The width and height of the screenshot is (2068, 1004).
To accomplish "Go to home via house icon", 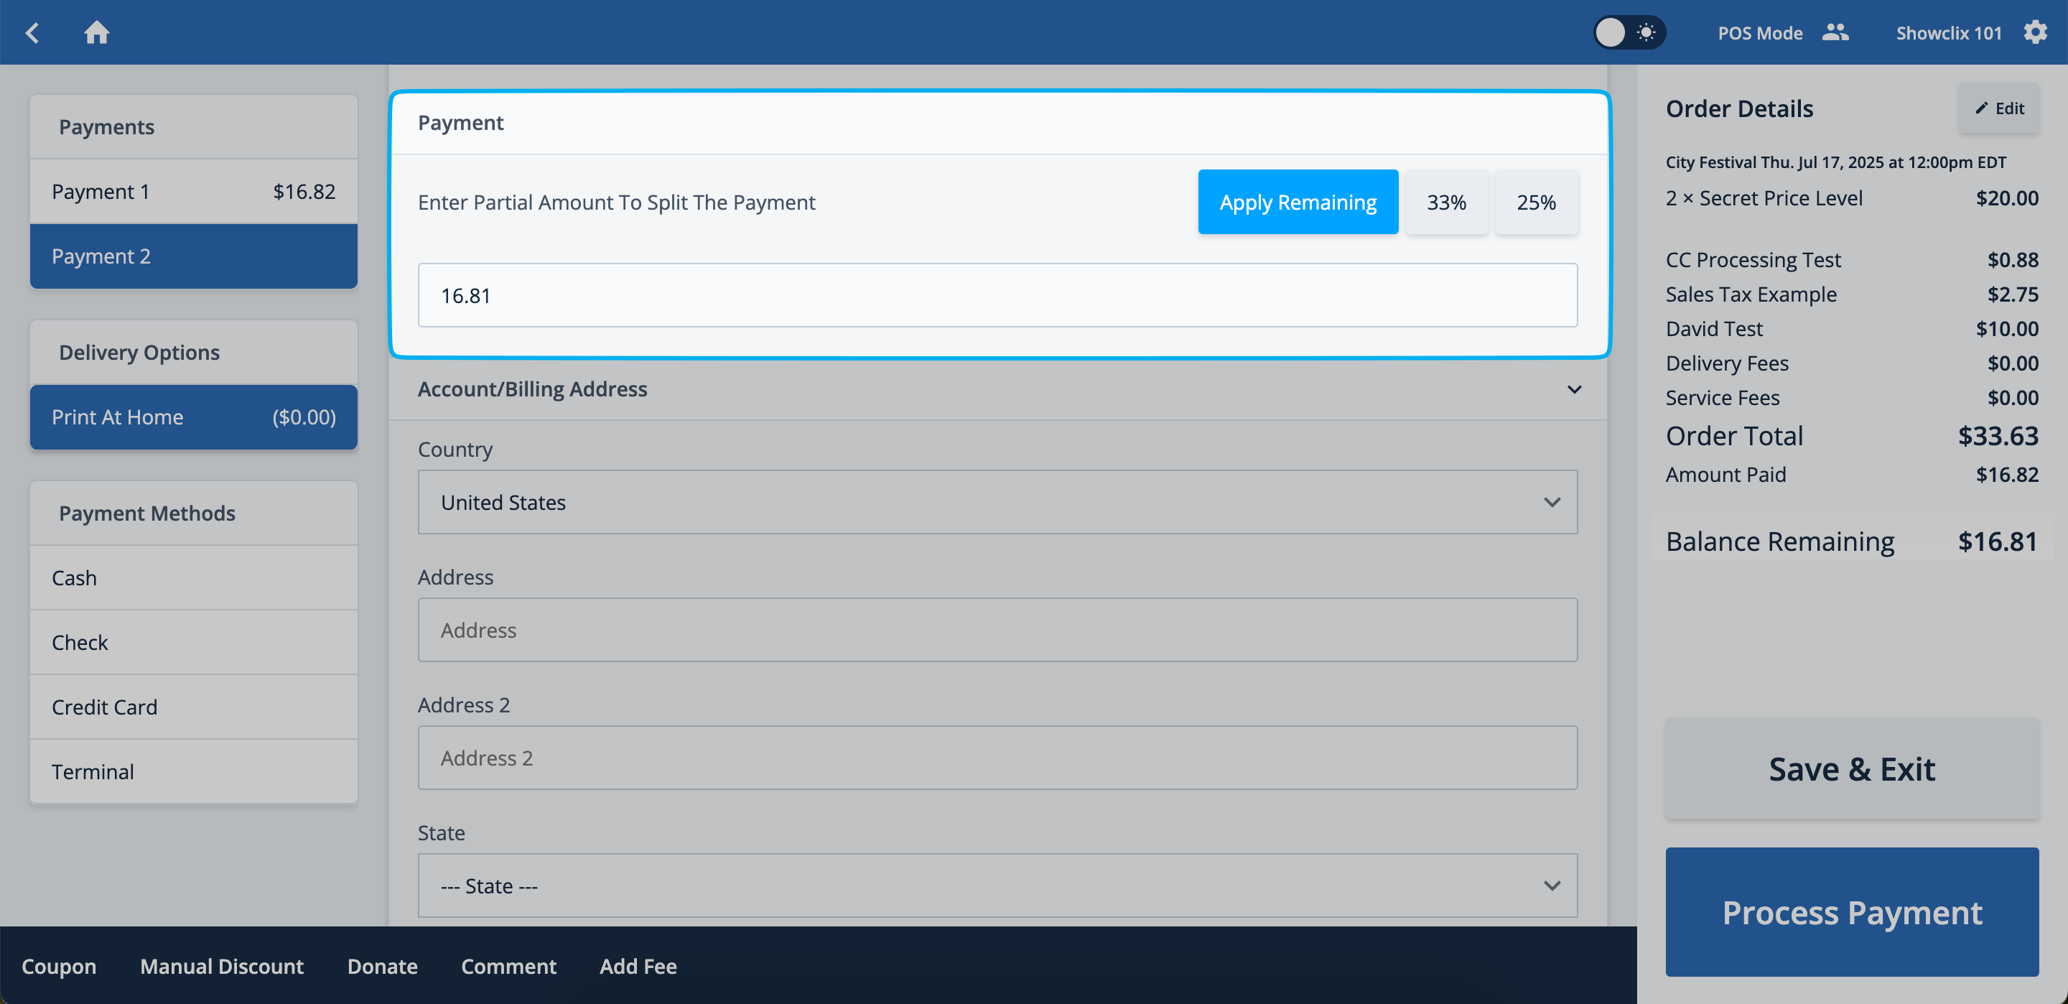I will [x=96, y=33].
